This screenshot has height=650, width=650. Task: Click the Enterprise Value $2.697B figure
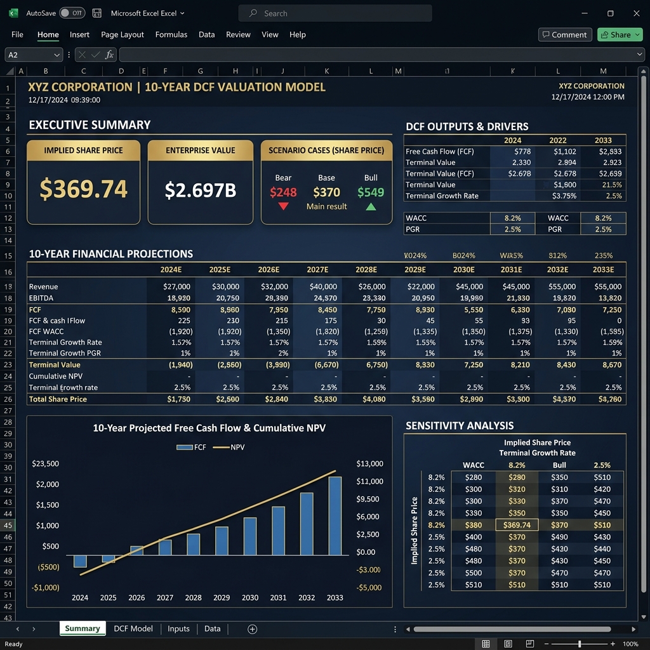tap(200, 190)
